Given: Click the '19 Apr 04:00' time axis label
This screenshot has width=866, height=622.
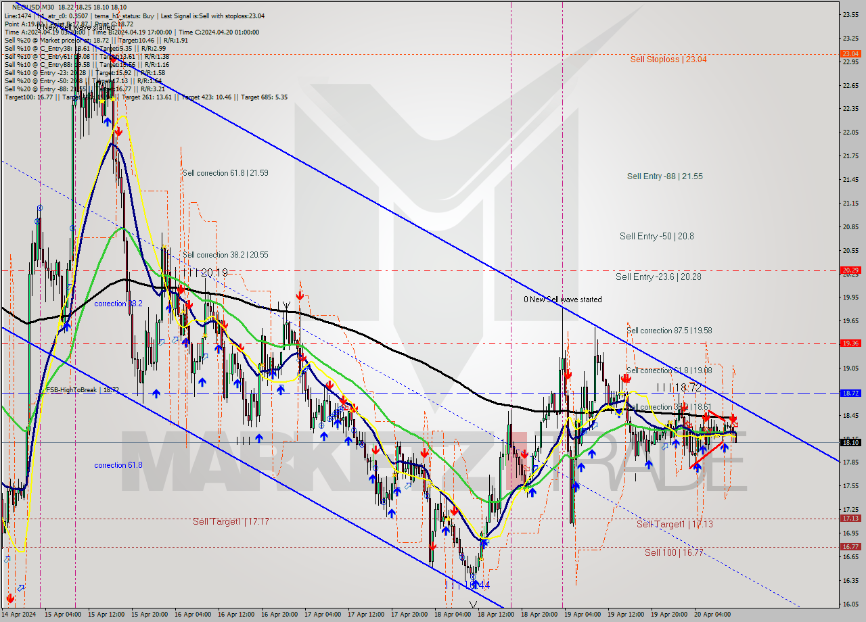Looking at the screenshot, I should 581,615.
